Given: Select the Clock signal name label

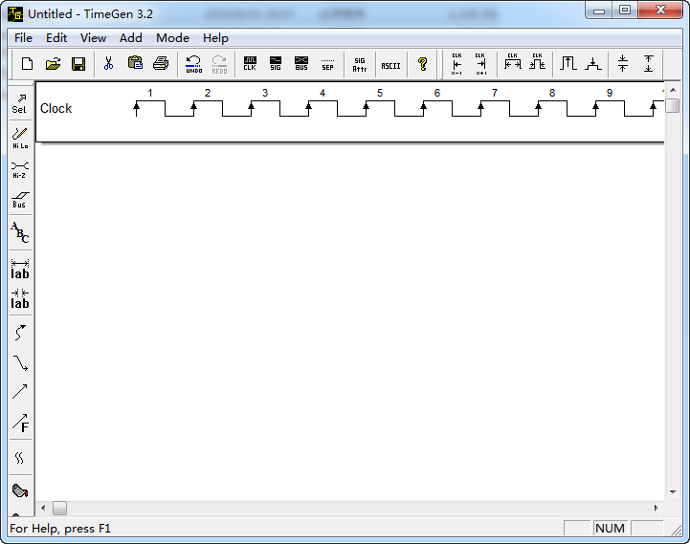Looking at the screenshot, I should pyautogui.click(x=56, y=109).
